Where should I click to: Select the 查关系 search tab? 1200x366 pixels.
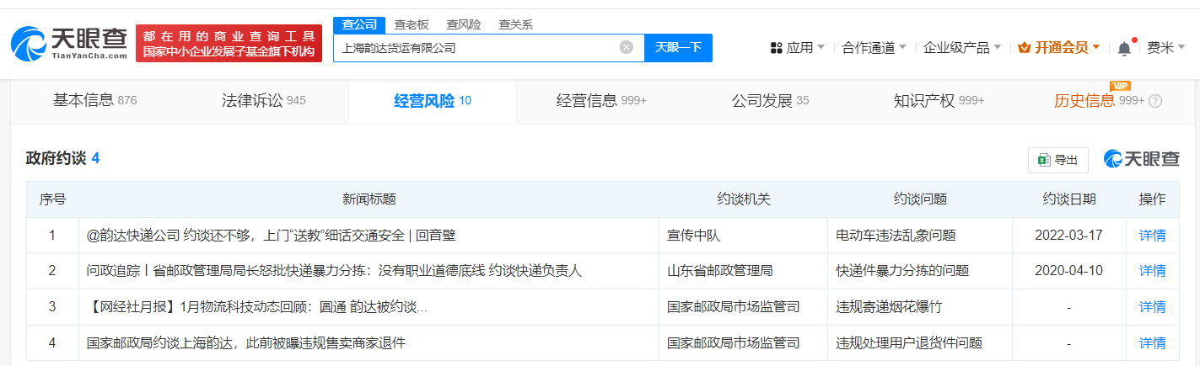click(515, 24)
